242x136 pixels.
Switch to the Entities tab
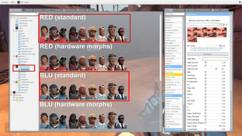point(38,10)
